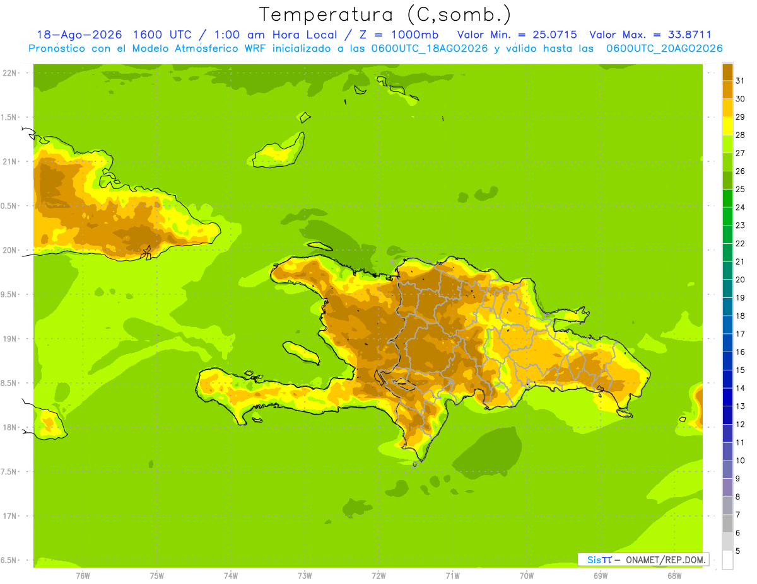This screenshot has height=584, width=757.
Task: Click the '17N' latitude label
Action: click(9, 516)
